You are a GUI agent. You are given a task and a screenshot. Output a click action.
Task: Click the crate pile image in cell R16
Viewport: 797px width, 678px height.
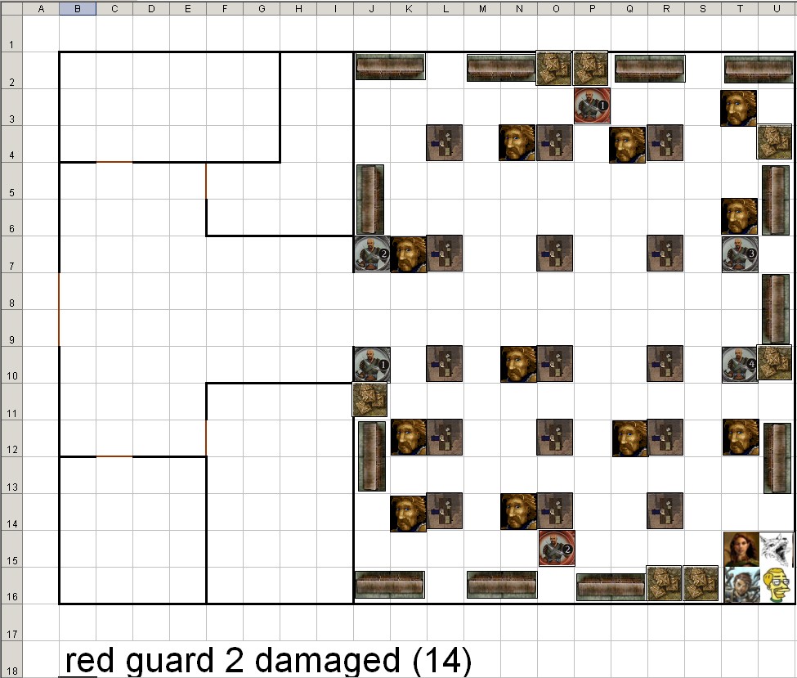664,583
